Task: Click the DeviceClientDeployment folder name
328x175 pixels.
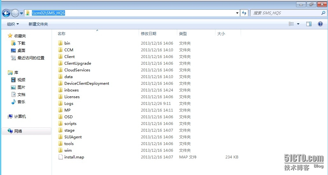Action: (87, 84)
